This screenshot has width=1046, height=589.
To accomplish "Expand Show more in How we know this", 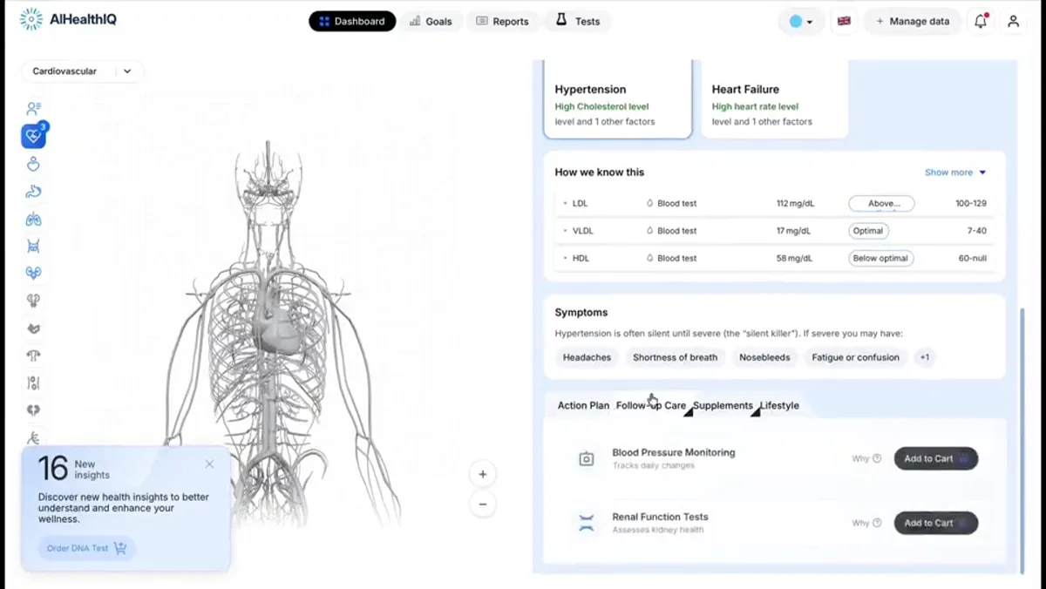I will pyautogui.click(x=955, y=173).
